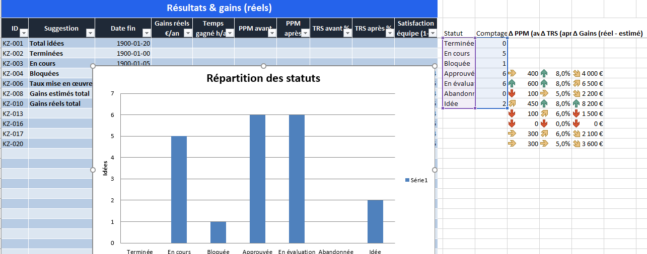Click the yellow diagonal arrow beside 450
The height and width of the screenshot is (254, 647).
(512, 103)
